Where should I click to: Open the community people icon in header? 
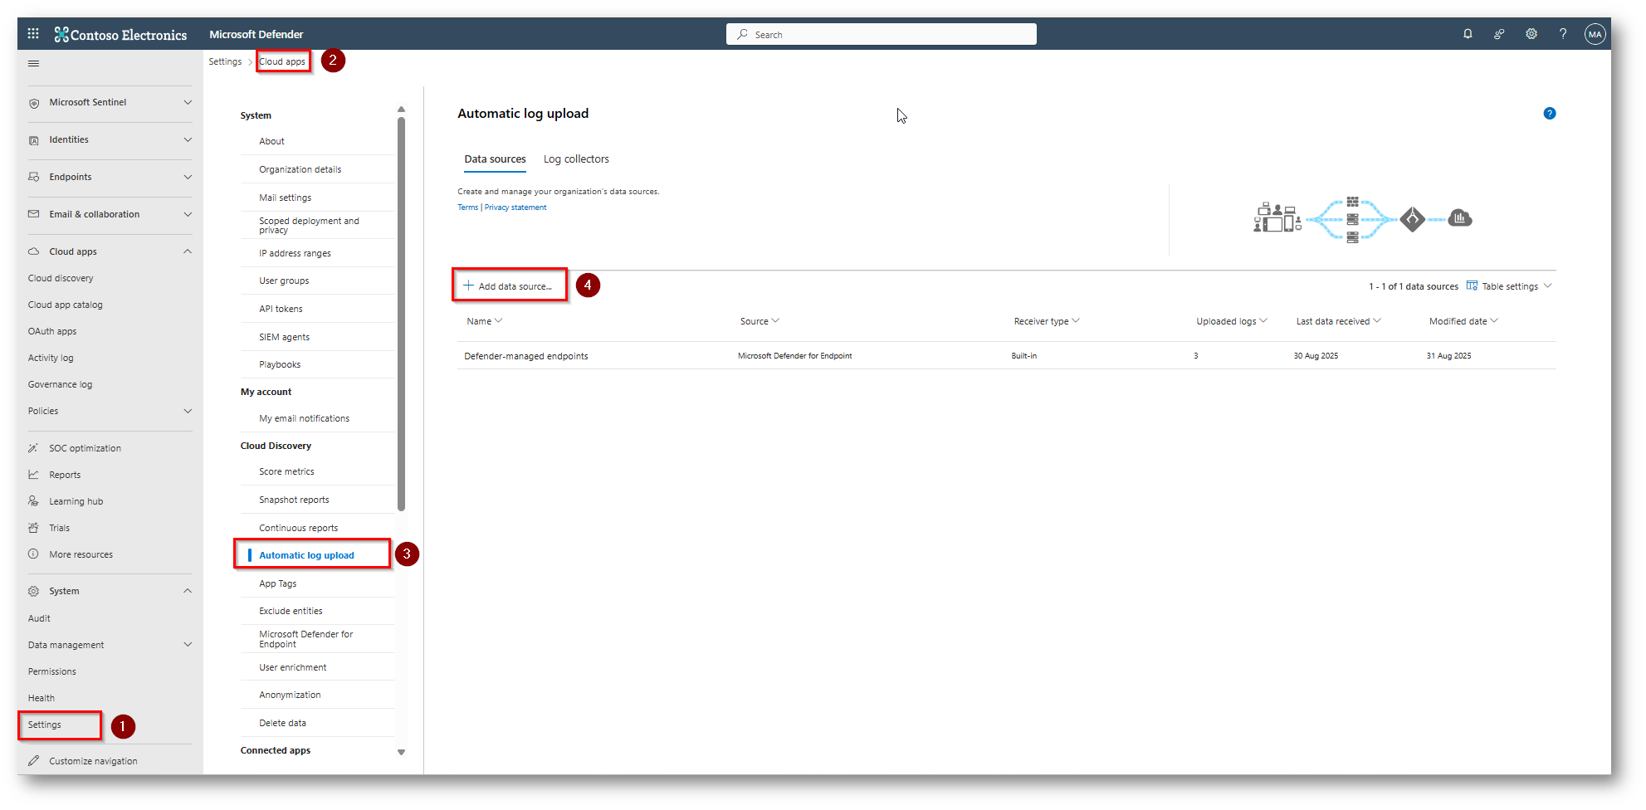pyautogui.click(x=1499, y=34)
